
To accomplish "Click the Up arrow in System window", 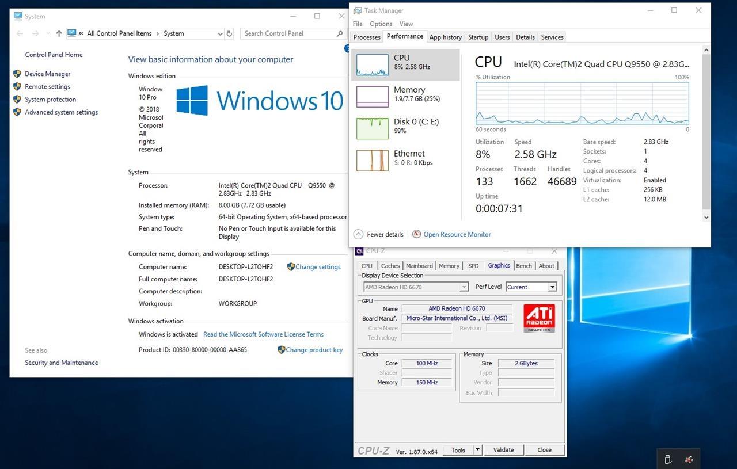I will 59,33.
